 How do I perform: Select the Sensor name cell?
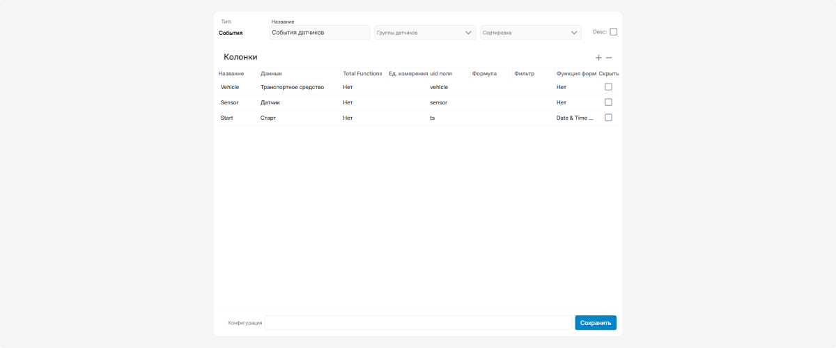(229, 102)
